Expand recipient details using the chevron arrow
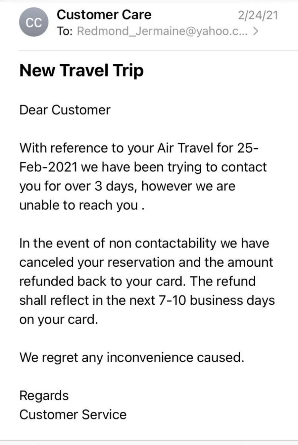 click(x=255, y=31)
